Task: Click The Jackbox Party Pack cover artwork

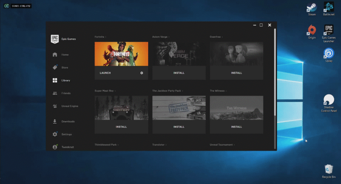Action: click(179, 108)
